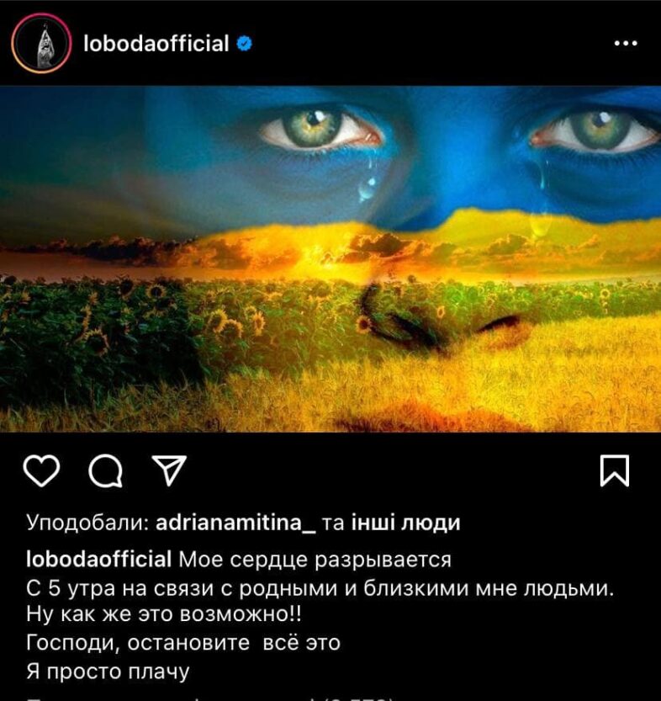
Task: Tap the 'Уподобали:' likes label
Action: pyautogui.click(x=87, y=523)
